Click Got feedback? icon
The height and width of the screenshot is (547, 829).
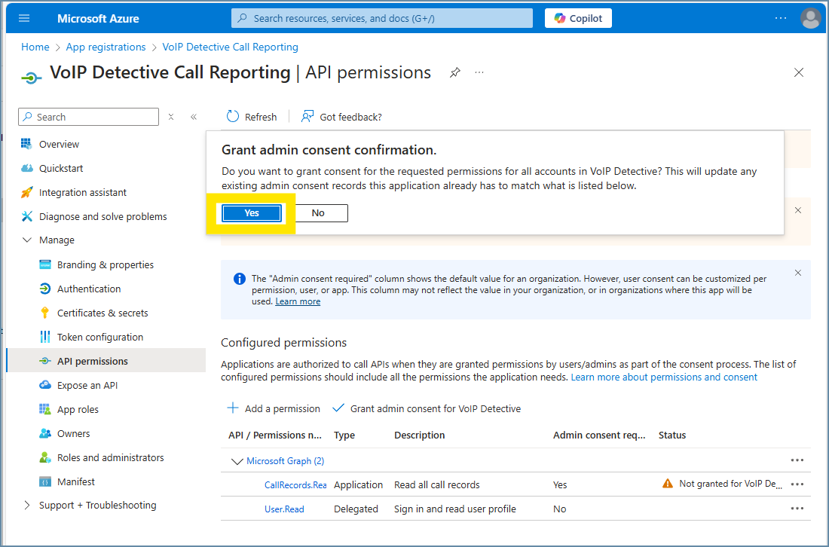307,116
